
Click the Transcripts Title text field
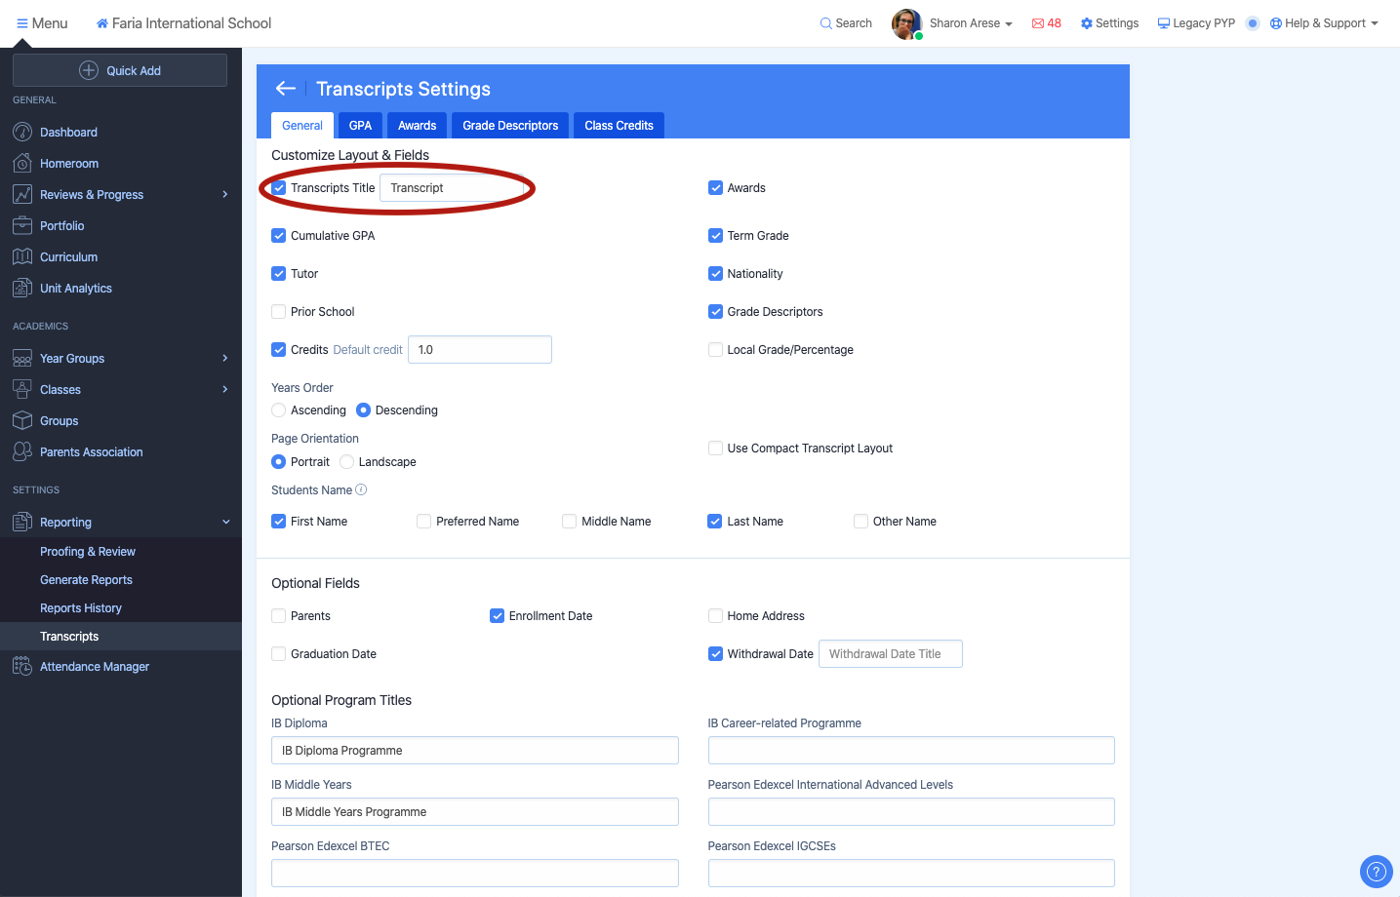[x=451, y=188]
